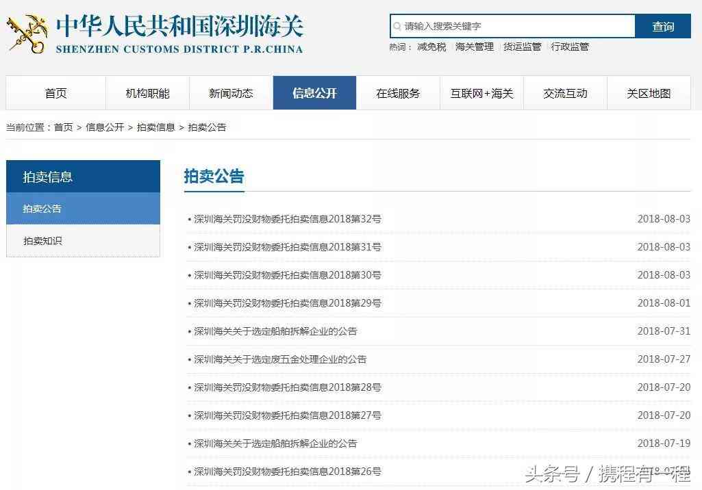Go to the 首页 navigation tab
702x490 pixels.
pyautogui.click(x=56, y=93)
